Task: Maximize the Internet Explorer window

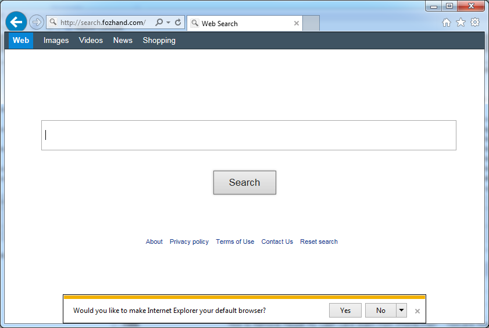Action: click(449, 6)
